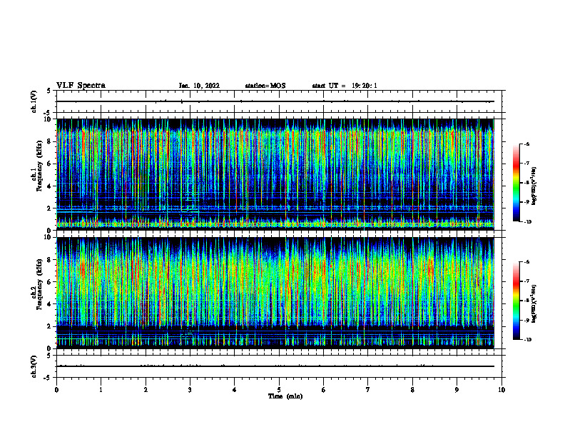Click the "VLF Spectra" title text
The height and width of the screenshot is (437, 565).
(x=81, y=86)
